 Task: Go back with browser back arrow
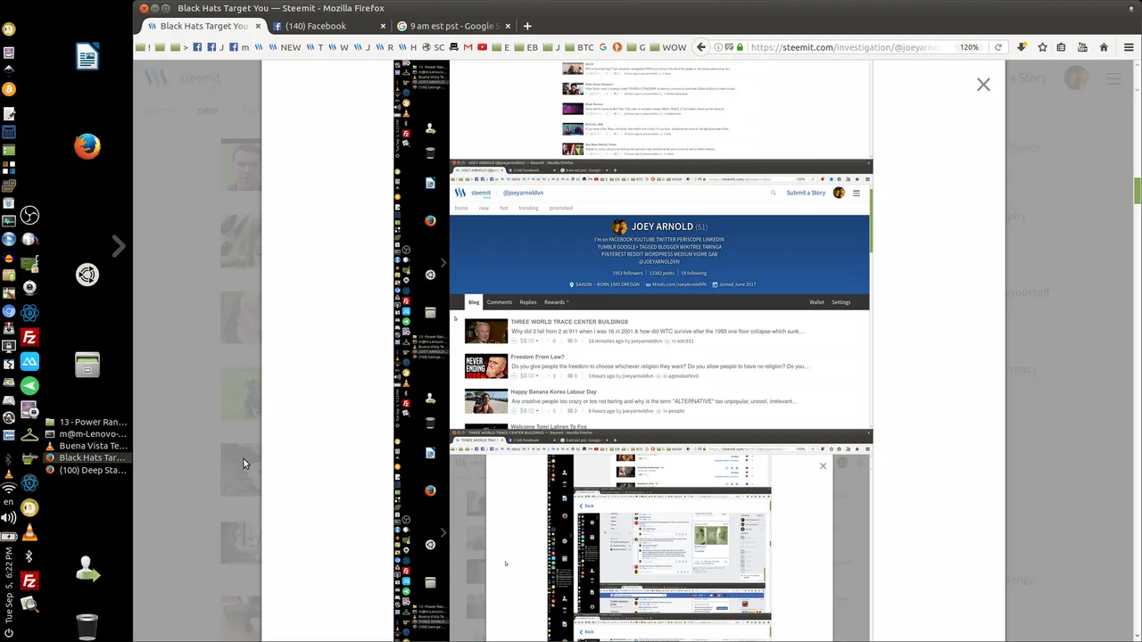(x=701, y=47)
